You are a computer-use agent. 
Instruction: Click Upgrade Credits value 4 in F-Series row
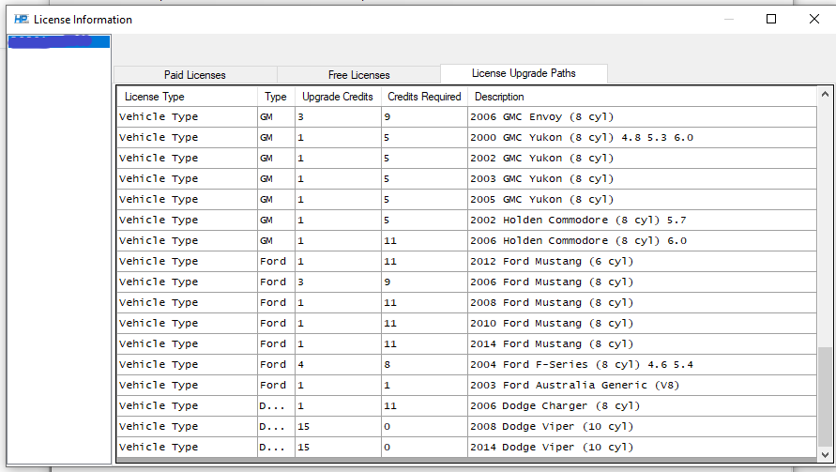[338, 365]
